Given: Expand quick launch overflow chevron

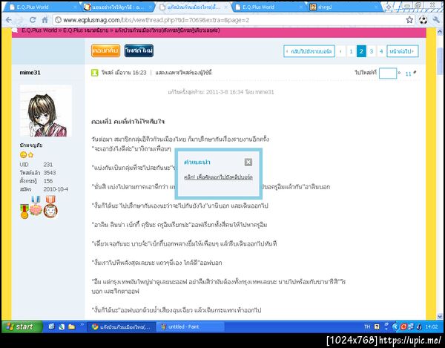Looking at the screenshot, I should [82, 324].
